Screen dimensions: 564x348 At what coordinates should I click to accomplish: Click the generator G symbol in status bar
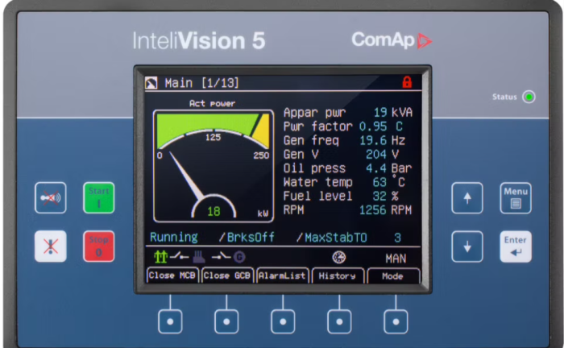(x=238, y=257)
